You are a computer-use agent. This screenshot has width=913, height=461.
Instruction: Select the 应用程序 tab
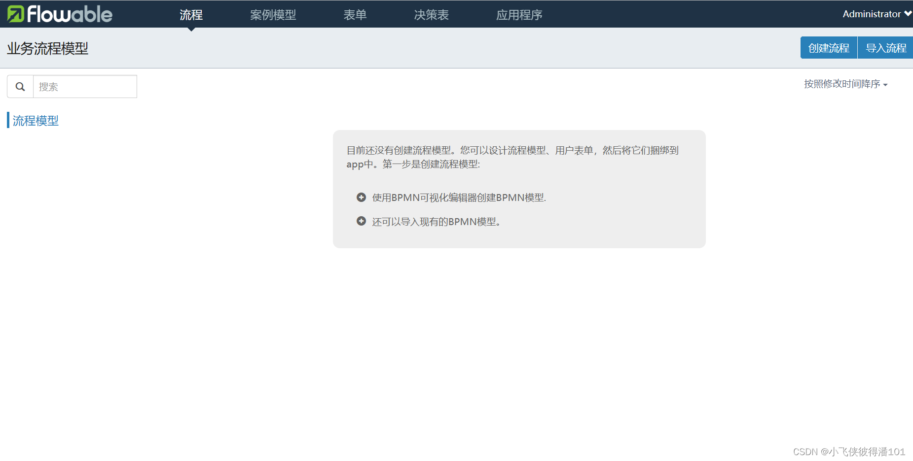(x=519, y=15)
